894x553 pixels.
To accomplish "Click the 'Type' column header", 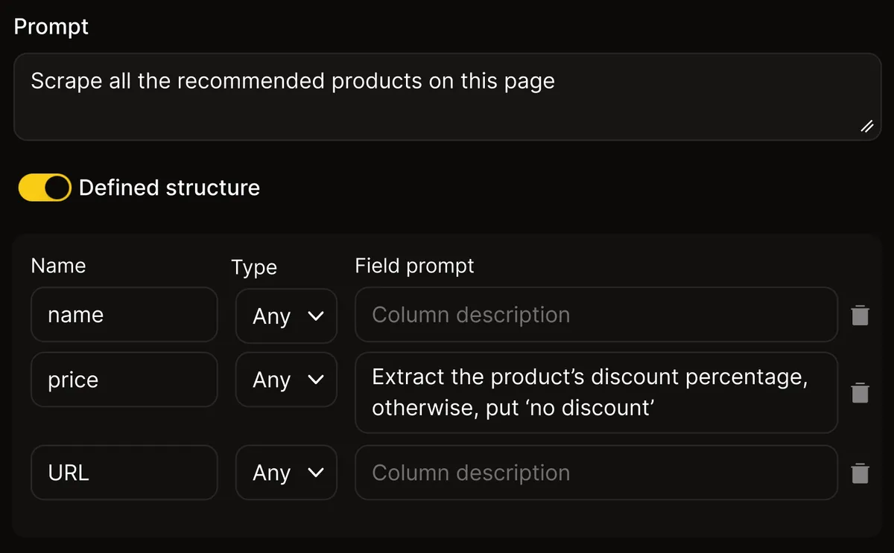I will pyautogui.click(x=254, y=267).
